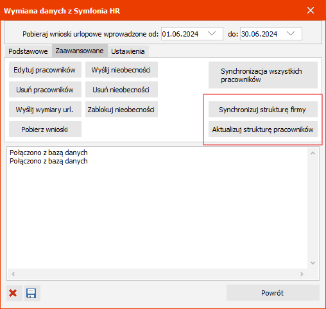Click Synchronizuj strukturę firmy button
The height and width of the screenshot is (309, 326).
(263, 110)
